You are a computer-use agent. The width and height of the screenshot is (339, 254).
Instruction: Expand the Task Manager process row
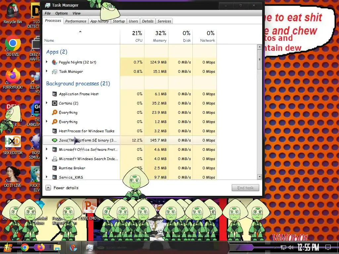[x=47, y=71]
